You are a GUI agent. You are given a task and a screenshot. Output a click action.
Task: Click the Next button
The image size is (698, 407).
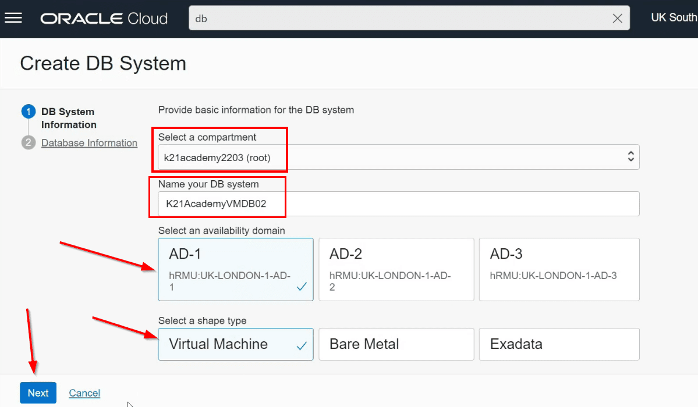click(38, 392)
